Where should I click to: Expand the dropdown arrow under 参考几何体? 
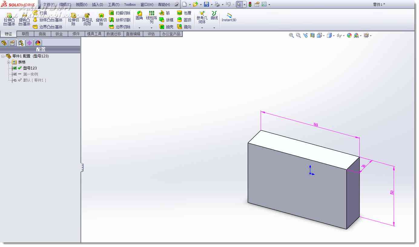pyautogui.click(x=202, y=28)
